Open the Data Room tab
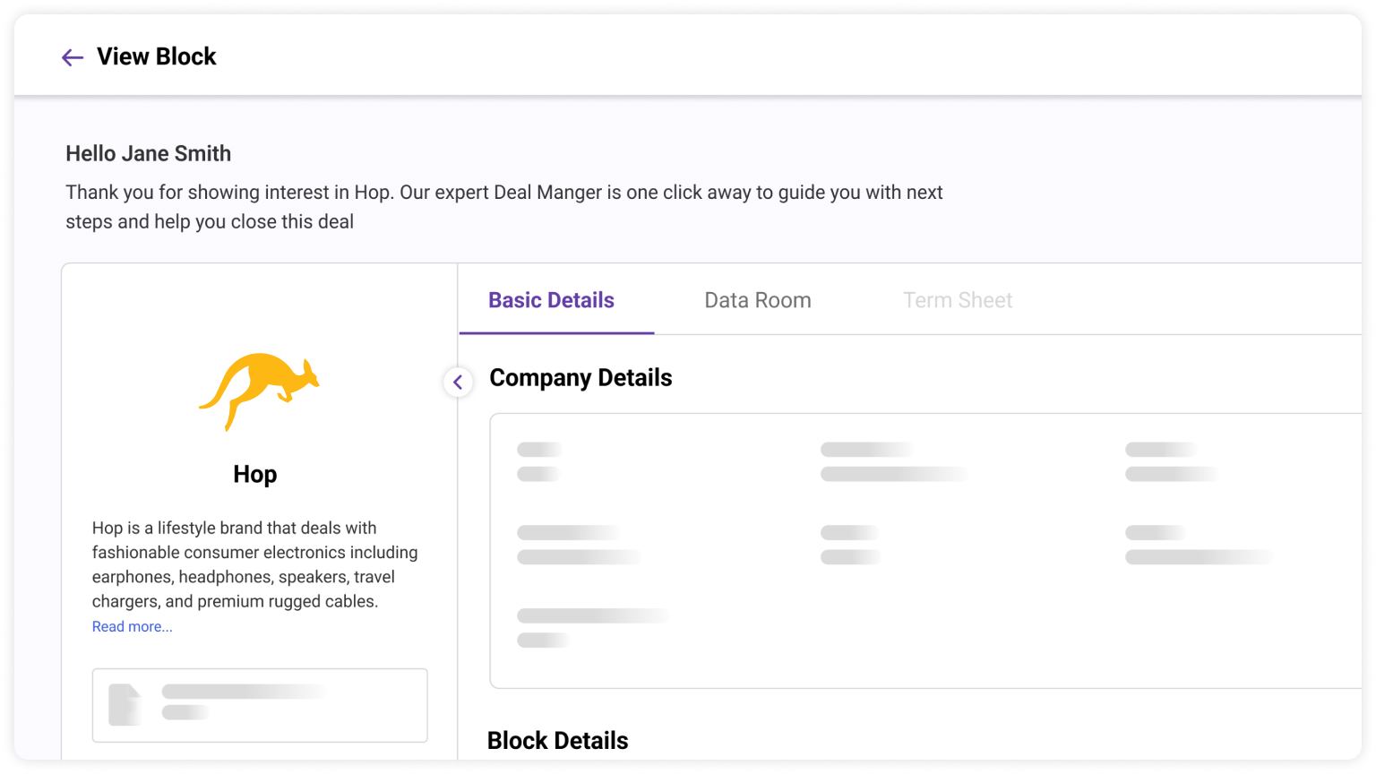Image resolution: width=1376 pixels, height=774 pixels. pos(757,301)
